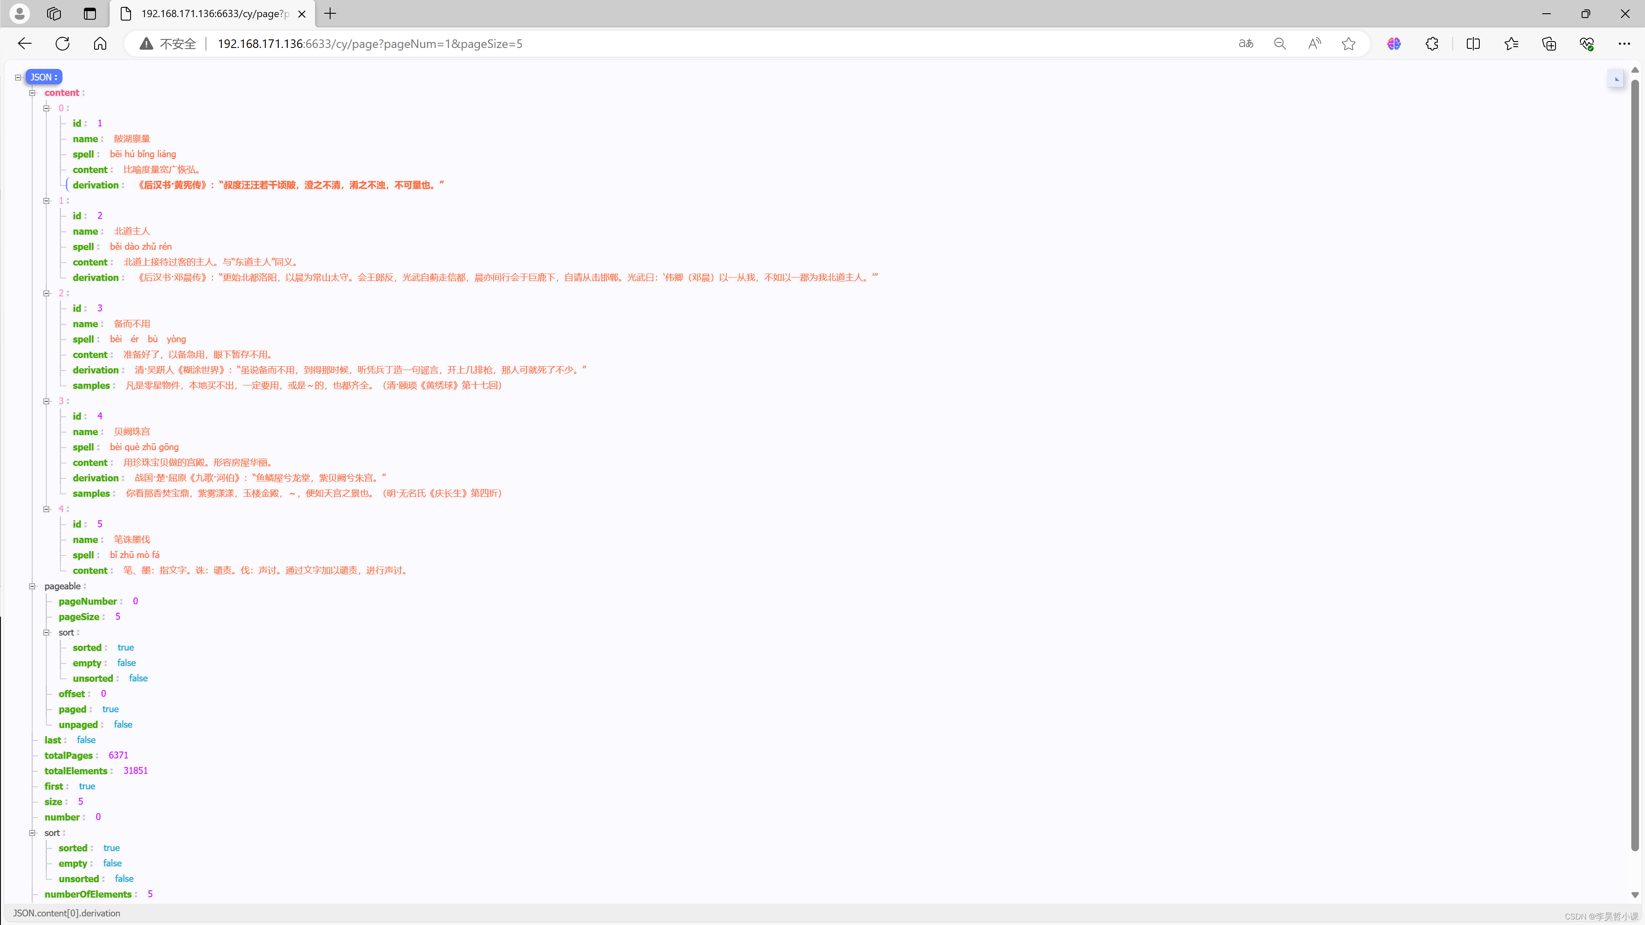
Task: Toggle the Split screen icon
Action: pos(1473,43)
